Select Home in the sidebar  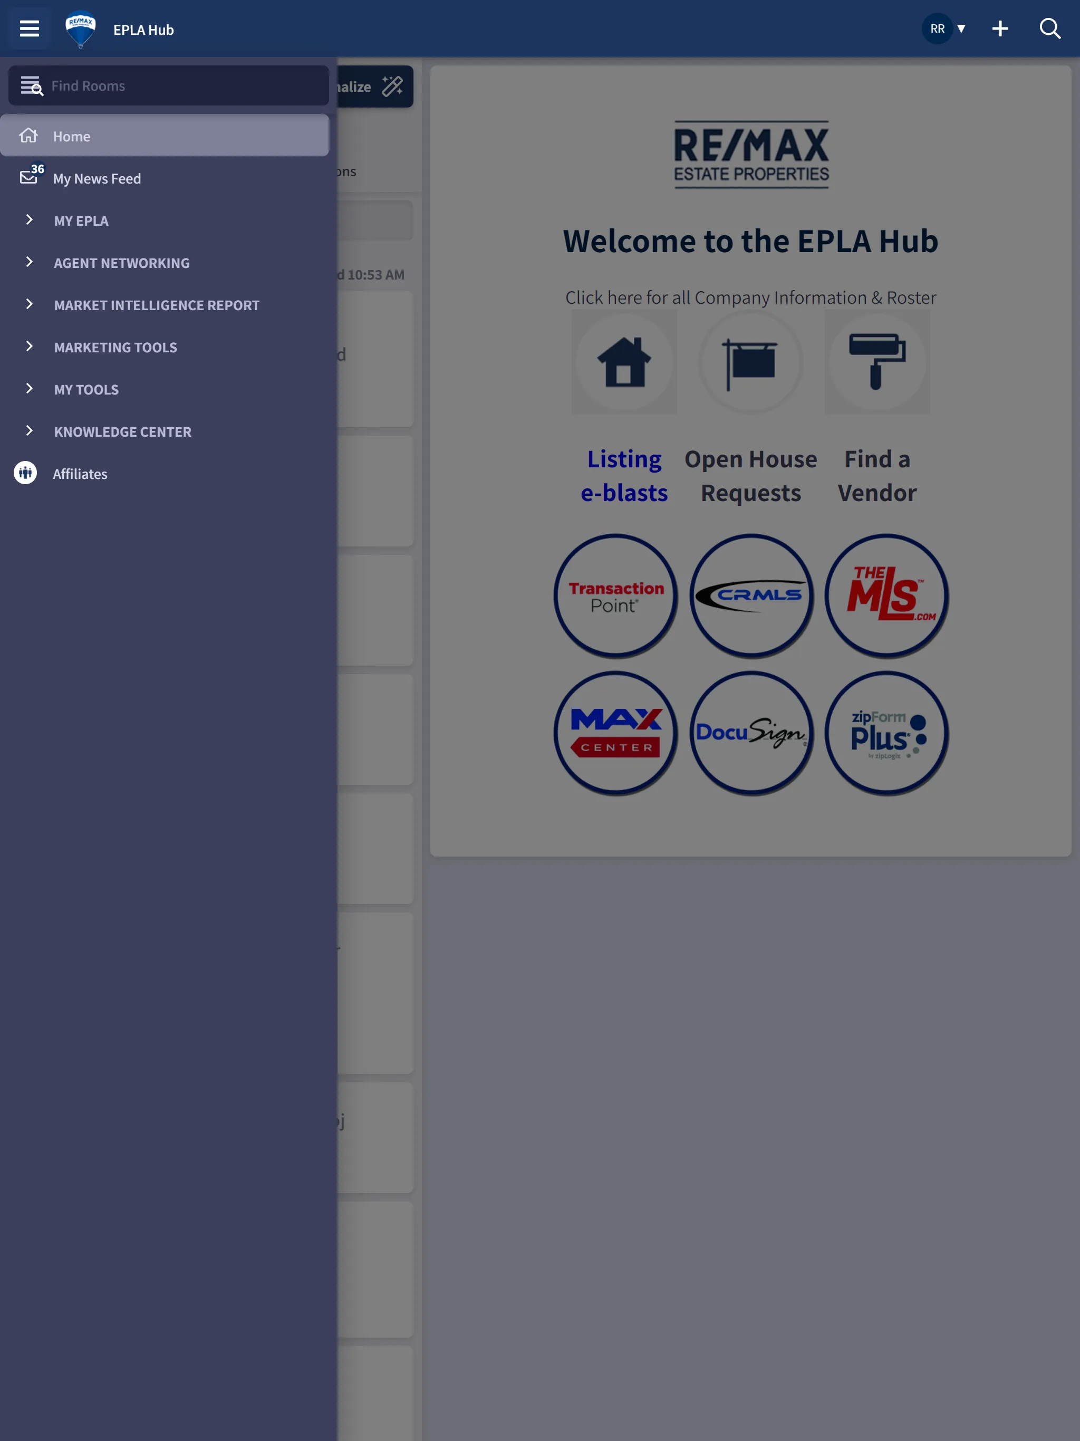click(165, 136)
